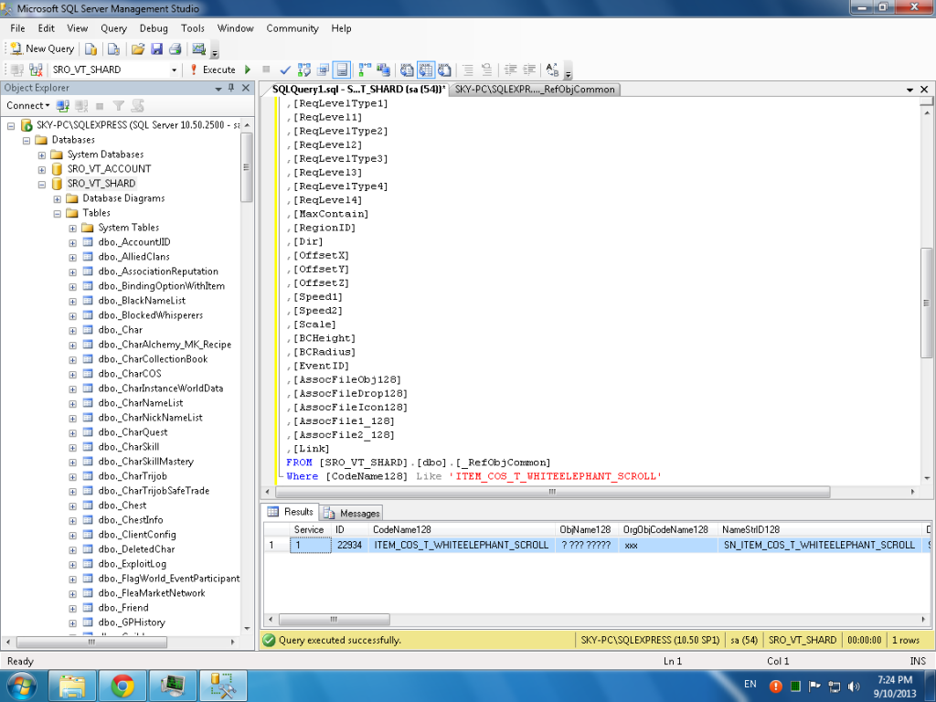
Task: Click the volume speaker tray icon
Action: tap(854, 686)
